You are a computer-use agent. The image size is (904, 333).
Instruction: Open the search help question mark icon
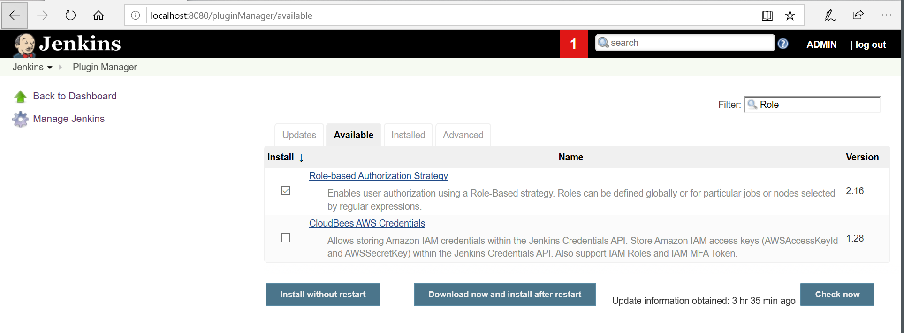point(782,44)
